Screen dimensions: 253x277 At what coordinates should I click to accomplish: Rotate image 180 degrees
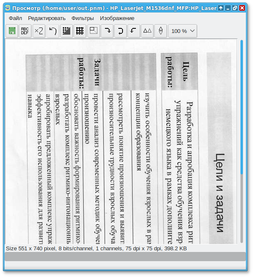coord(120,31)
